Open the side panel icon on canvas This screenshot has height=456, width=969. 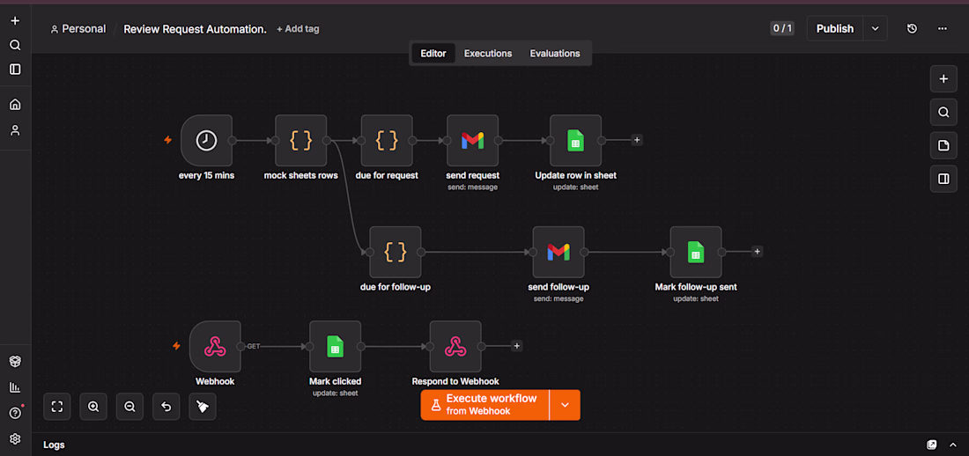(x=943, y=180)
